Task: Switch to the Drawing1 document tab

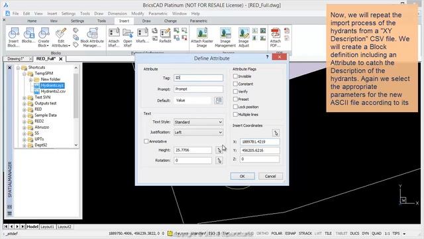Action: click(16, 58)
